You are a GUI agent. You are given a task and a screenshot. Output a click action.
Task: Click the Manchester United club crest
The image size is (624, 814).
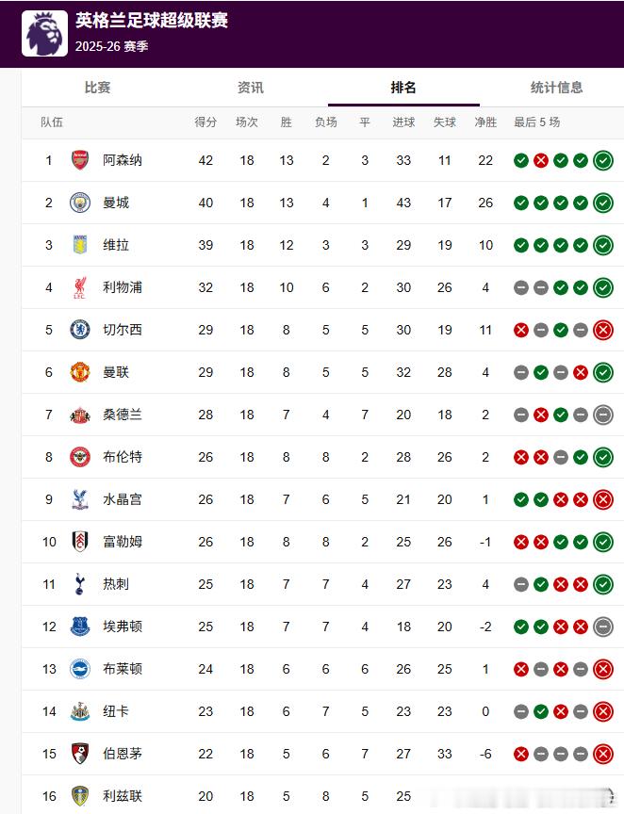coord(80,372)
